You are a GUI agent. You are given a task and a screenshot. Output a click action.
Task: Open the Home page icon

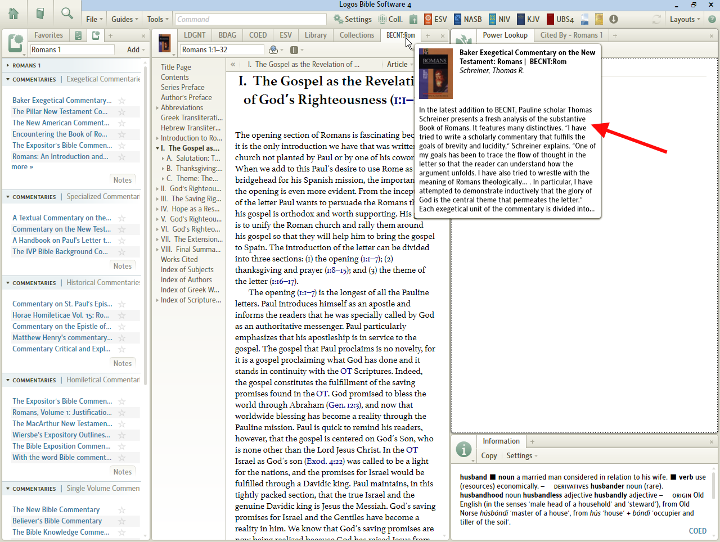pyautogui.click(x=13, y=13)
